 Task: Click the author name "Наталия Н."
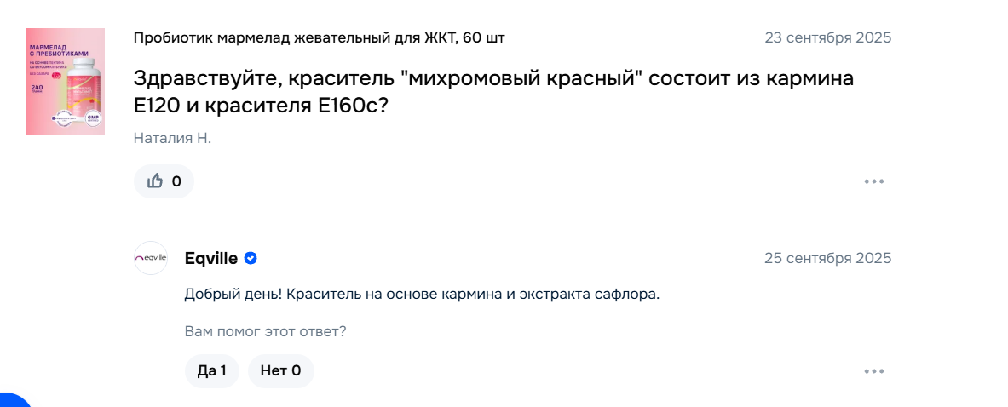[x=172, y=138]
